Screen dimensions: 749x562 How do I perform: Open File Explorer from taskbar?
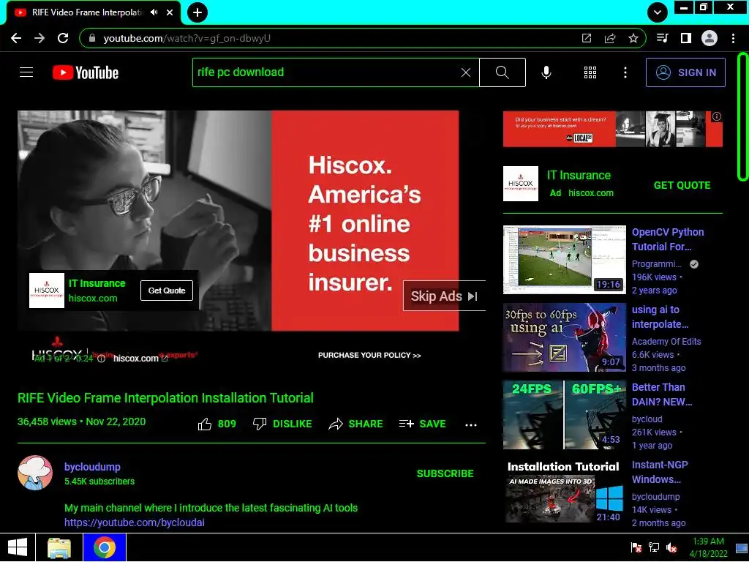(59, 547)
